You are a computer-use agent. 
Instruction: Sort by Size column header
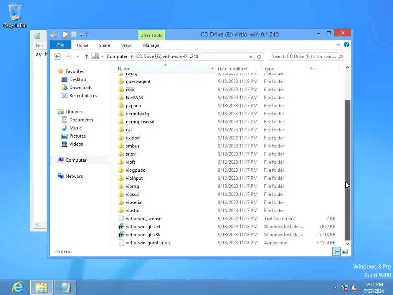click(314, 68)
